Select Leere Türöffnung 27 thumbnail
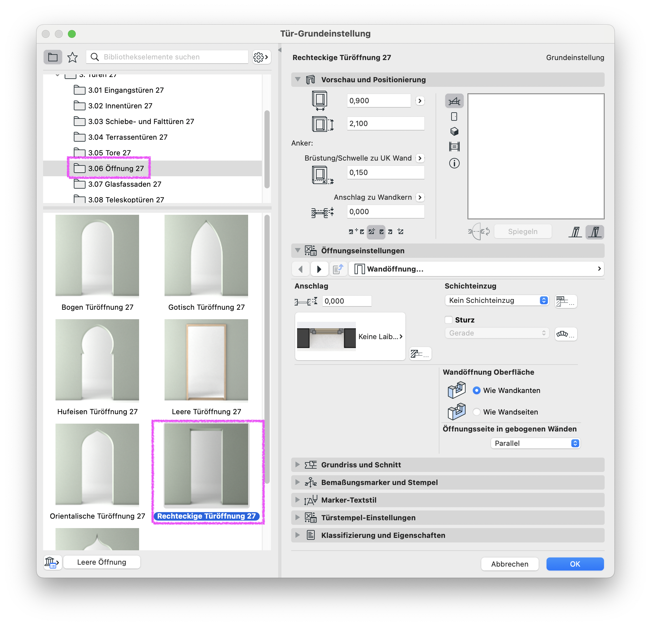The image size is (651, 626). 206,361
